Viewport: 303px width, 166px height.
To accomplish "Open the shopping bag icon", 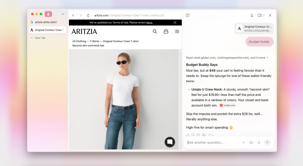I will (166, 31).
